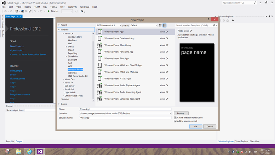The height and width of the screenshot is (155, 275).
Task: Open the TOOLS menu
Action: coord(53,7)
